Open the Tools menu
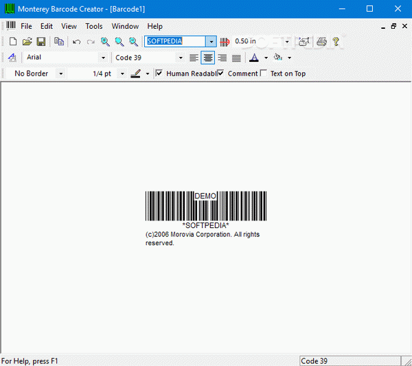 click(x=94, y=26)
